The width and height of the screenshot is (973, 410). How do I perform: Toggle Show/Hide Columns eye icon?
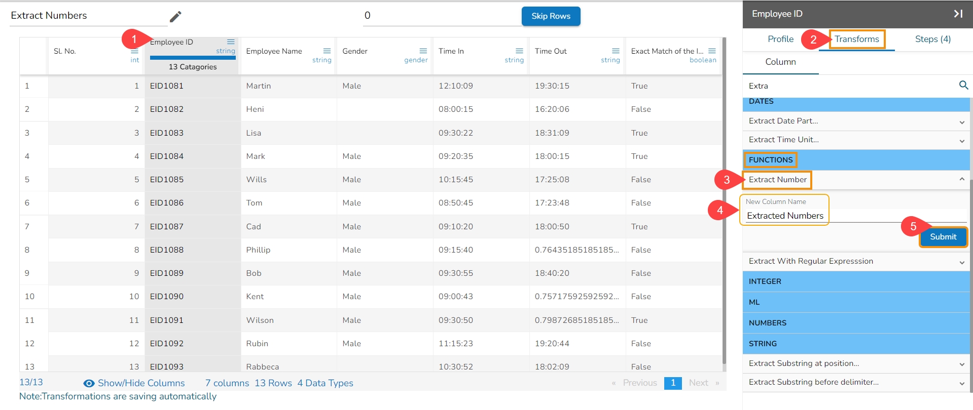89,383
